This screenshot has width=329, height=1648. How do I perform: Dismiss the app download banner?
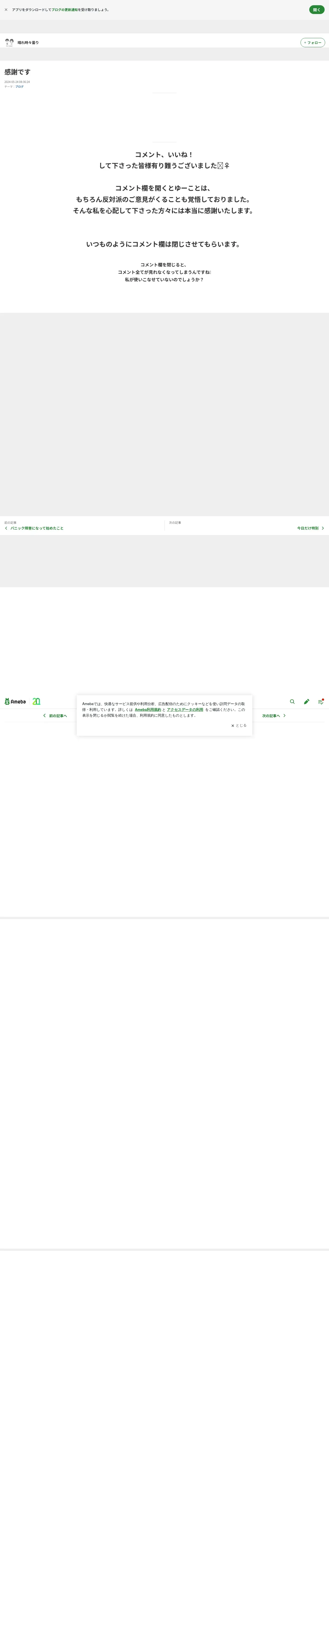[6, 10]
